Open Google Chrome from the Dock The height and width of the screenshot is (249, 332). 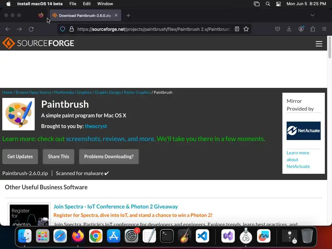tap(96, 236)
